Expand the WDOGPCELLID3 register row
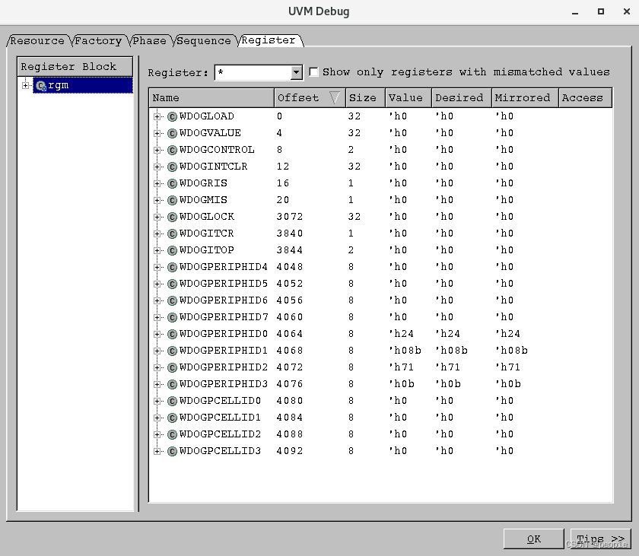 [157, 451]
